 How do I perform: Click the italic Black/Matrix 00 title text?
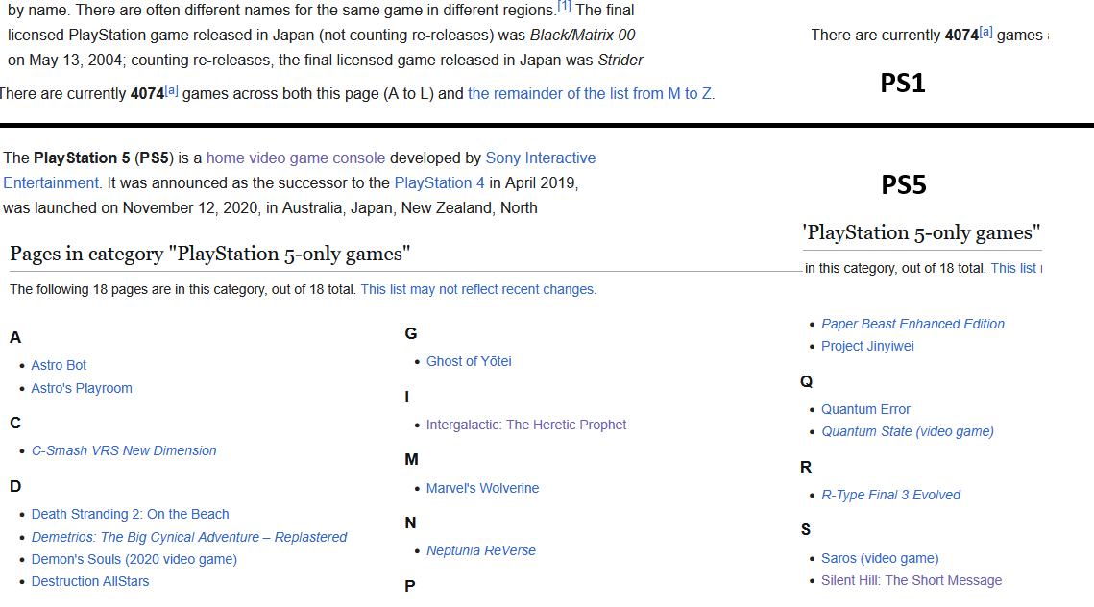click(x=583, y=35)
